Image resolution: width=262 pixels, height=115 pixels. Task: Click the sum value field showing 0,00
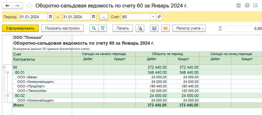tap(244, 29)
